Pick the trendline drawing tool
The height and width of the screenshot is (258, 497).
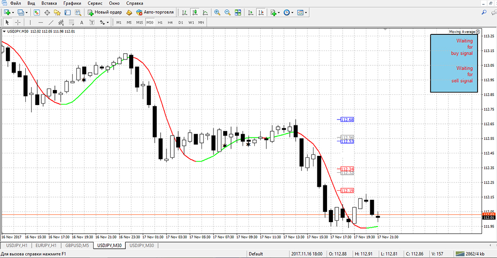(51, 22)
